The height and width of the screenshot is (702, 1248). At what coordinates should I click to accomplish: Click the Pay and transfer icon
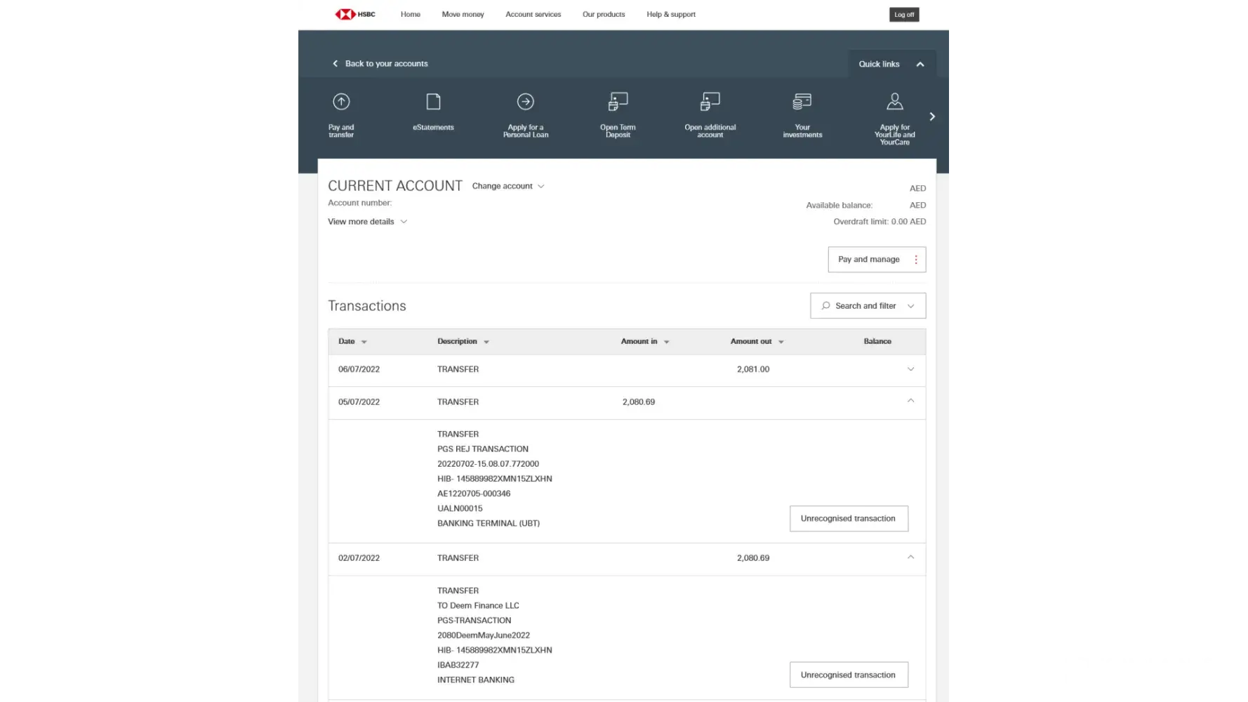click(341, 102)
